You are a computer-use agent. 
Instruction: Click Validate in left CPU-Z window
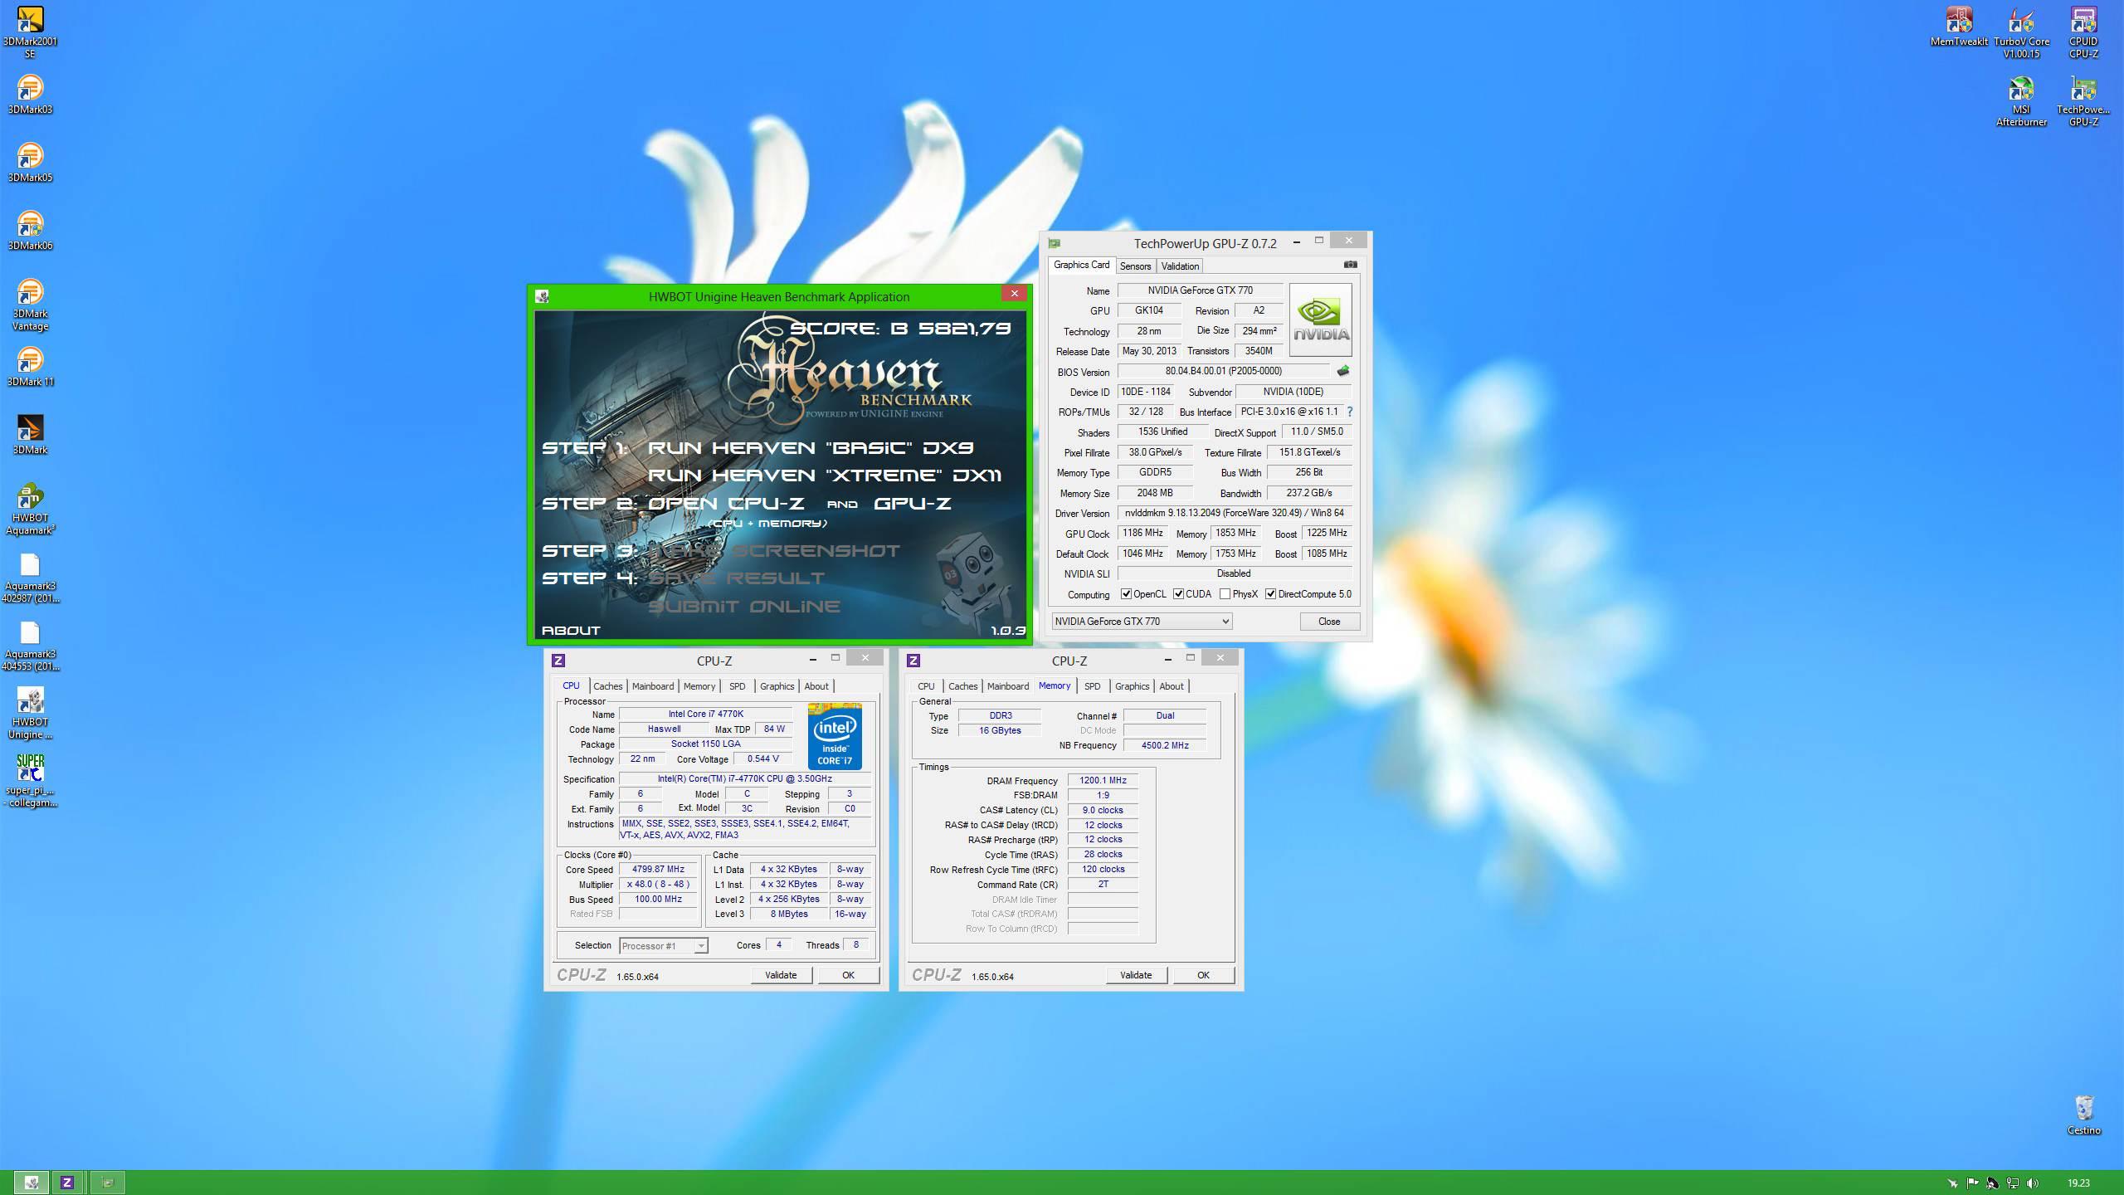pos(781,975)
